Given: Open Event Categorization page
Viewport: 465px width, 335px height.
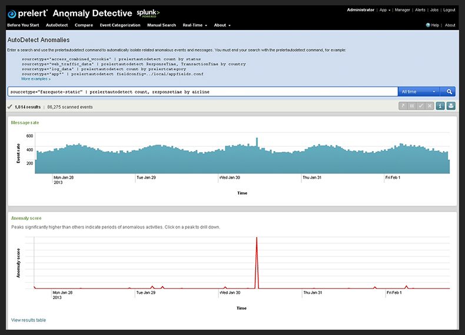Looking at the screenshot, I should 120,25.
